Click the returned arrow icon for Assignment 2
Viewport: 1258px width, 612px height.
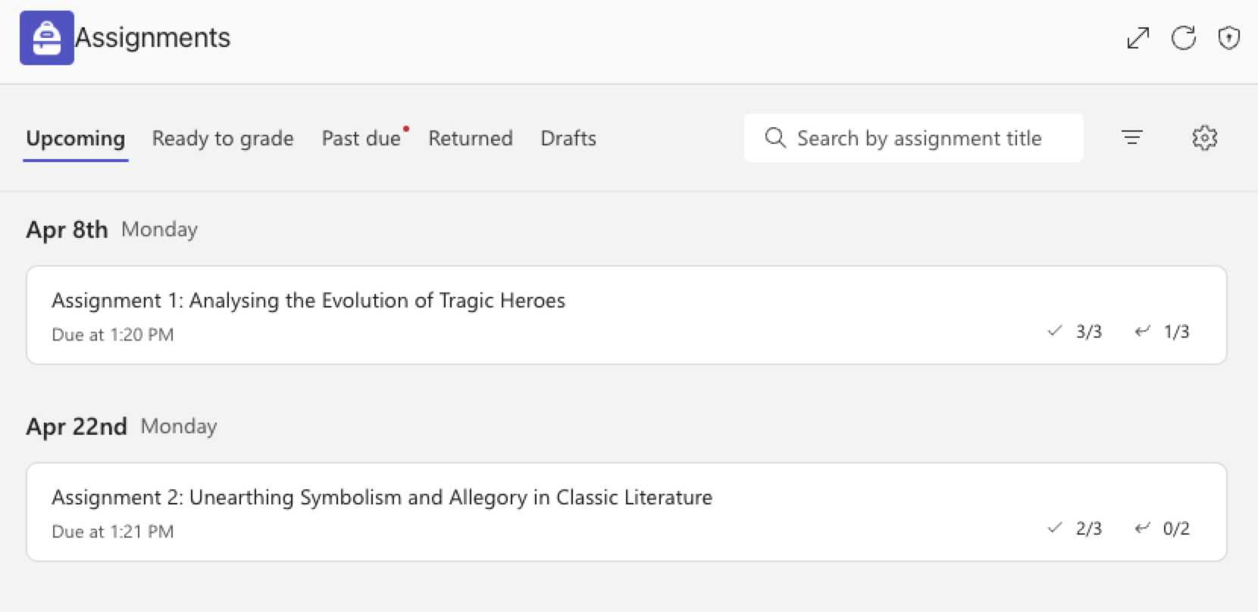[x=1142, y=528]
